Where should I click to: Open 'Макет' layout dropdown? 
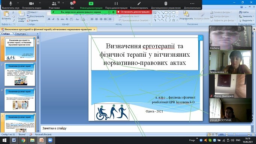click(x=32, y=12)
